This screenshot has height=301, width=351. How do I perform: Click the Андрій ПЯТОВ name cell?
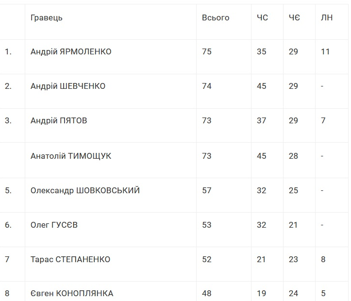(x=59, y=121)
